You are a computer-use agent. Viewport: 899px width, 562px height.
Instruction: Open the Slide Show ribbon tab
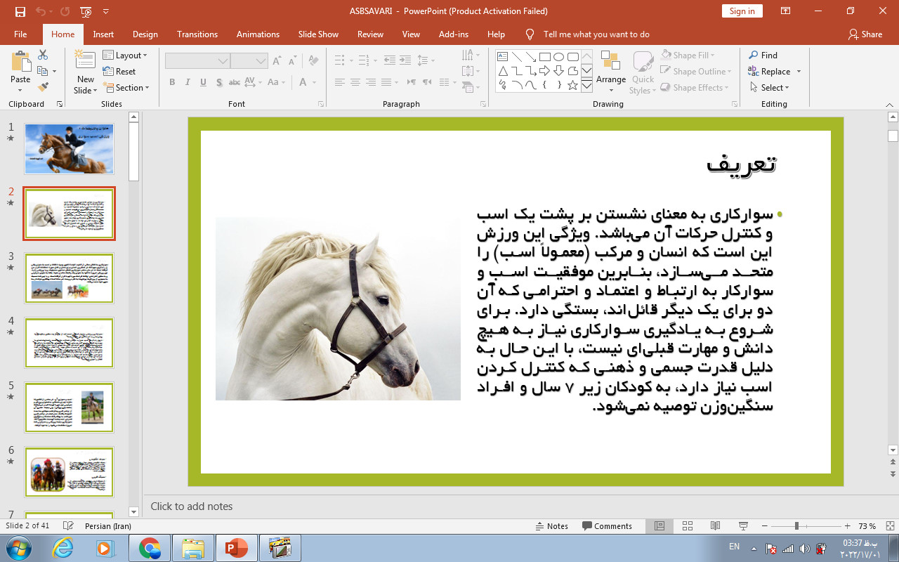pyautogui.click(x=318, y=34)
